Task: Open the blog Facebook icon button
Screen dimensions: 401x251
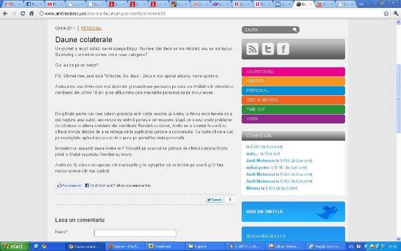Action: 283,49
